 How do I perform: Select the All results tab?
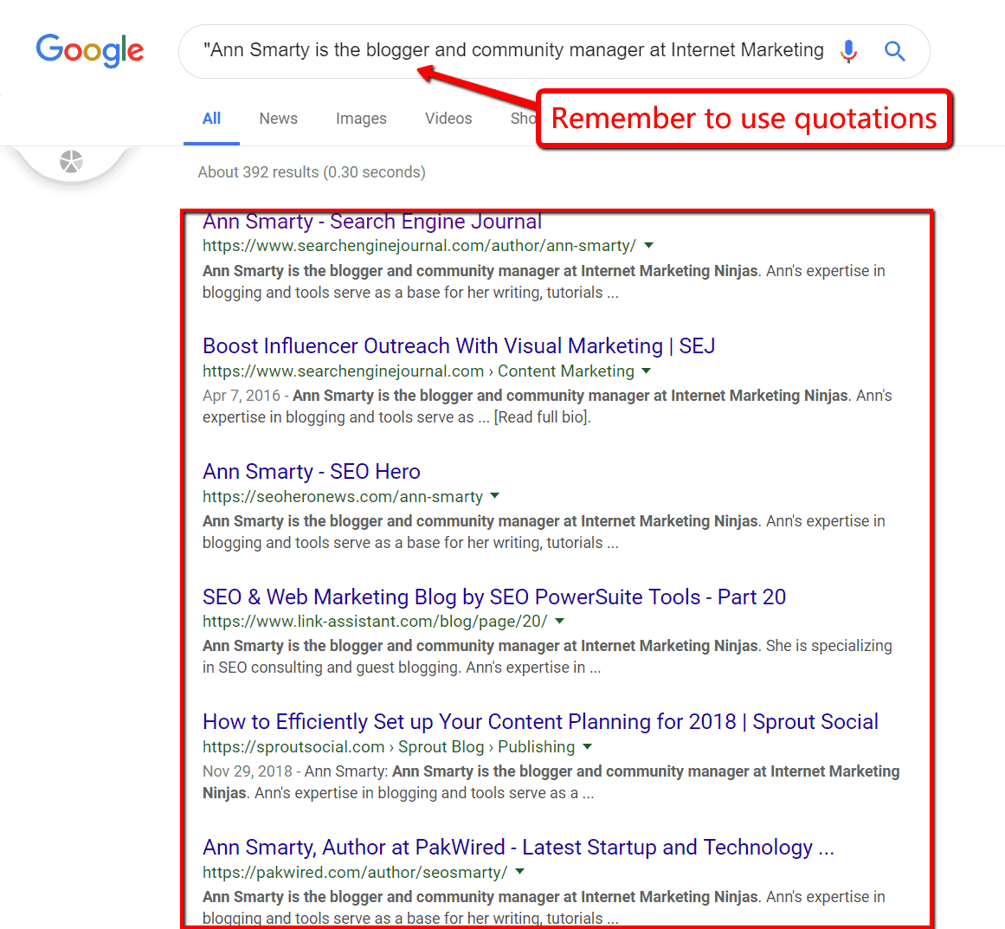pos(211,118)
